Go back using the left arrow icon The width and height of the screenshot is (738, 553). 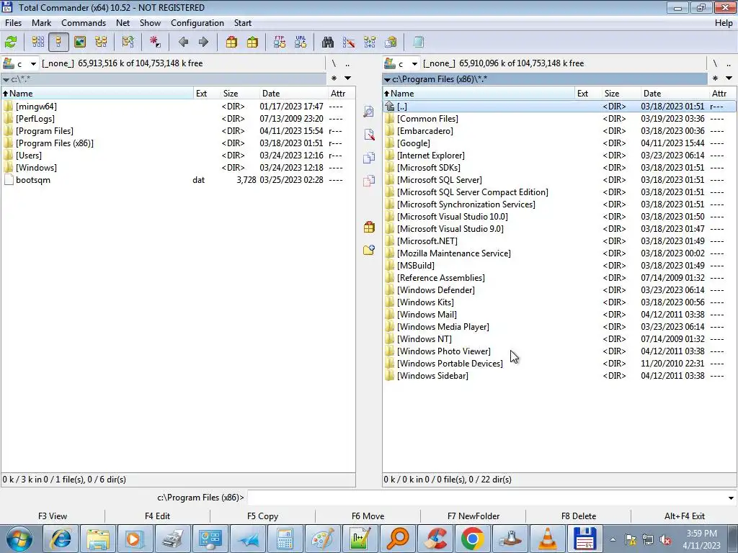(183, 42)
